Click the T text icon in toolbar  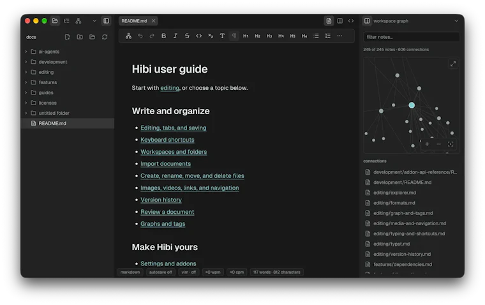pos(222,36)
